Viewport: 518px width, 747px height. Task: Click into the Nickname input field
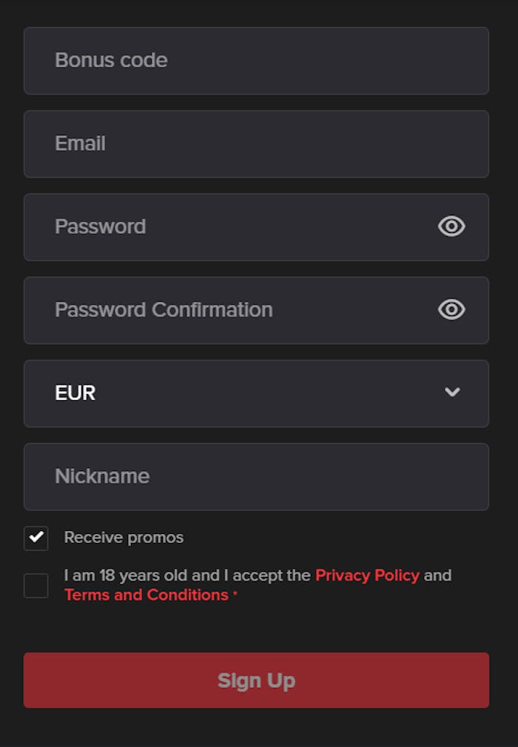(256, 477)
